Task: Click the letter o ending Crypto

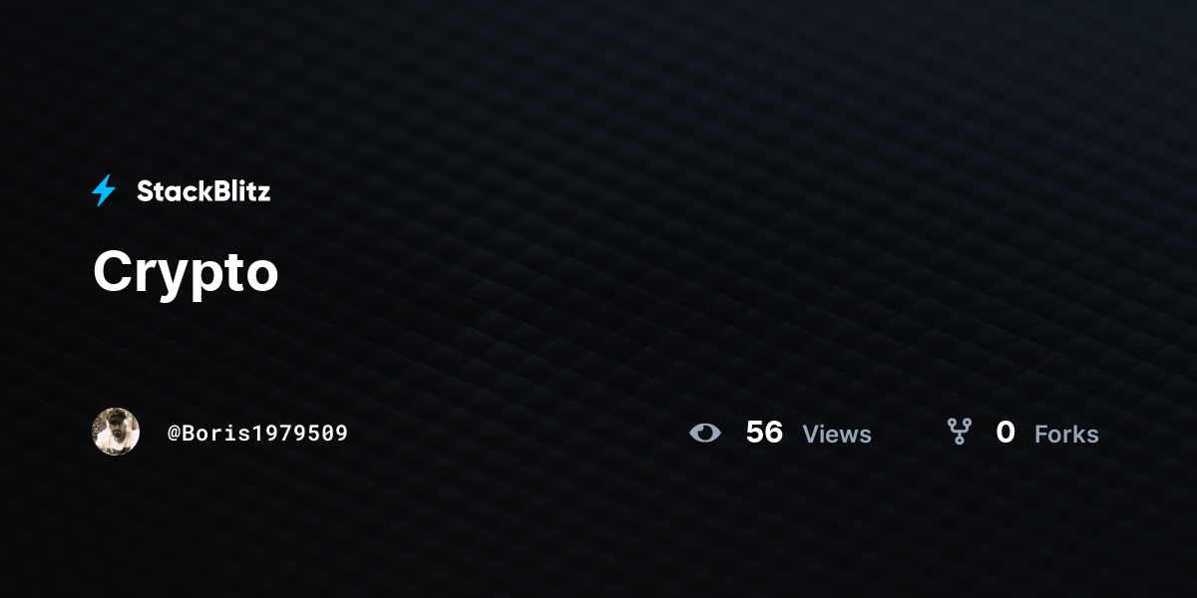Action: tap(260, 276)
